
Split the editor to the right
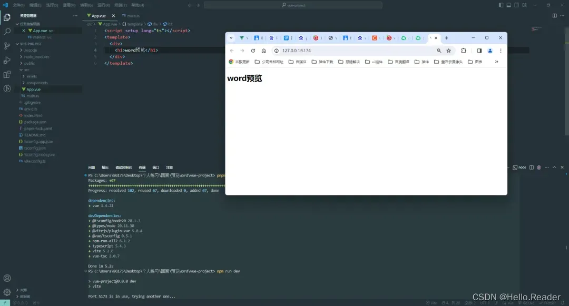(x=554, y=16)
